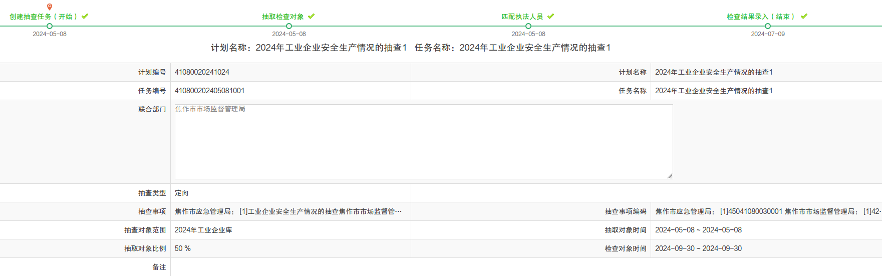
Task: Go to the 抽取检查对象 step
Action: pyautogui.click(x=283, y=17)
